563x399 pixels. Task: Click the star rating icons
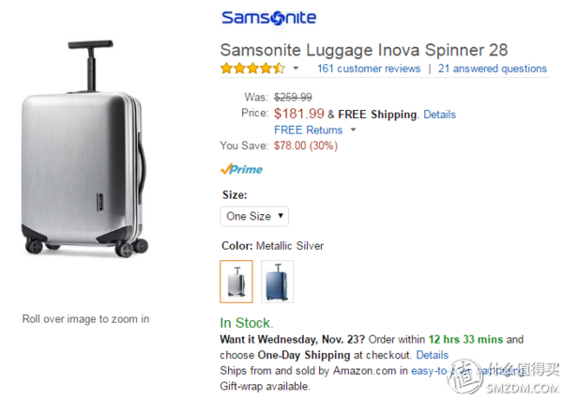[x=251, y=69]
